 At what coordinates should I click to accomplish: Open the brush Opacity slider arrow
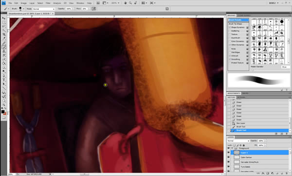pyautogui.click(x=73, y=9)
